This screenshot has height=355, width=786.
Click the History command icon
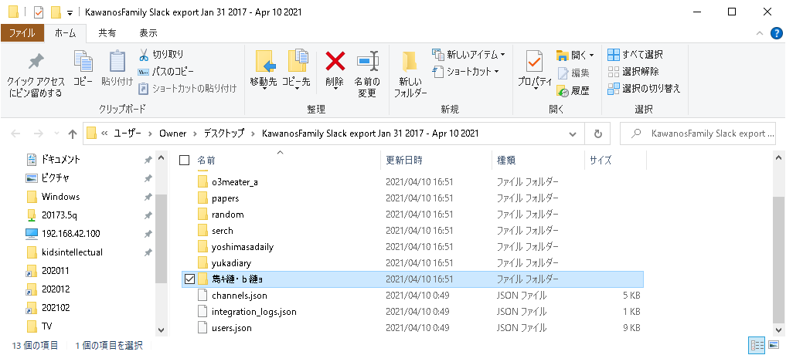(x=563, y=90)
